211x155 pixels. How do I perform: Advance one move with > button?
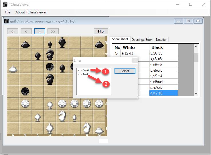coord(40,31)
